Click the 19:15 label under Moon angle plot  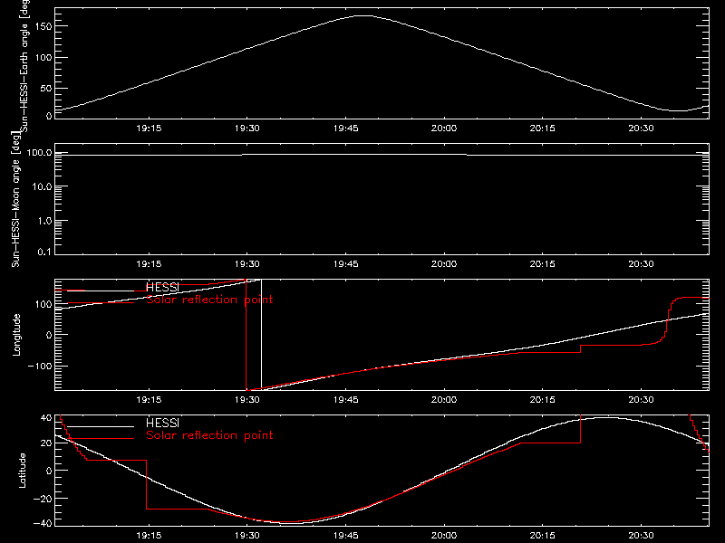click(x=149, y=263)
